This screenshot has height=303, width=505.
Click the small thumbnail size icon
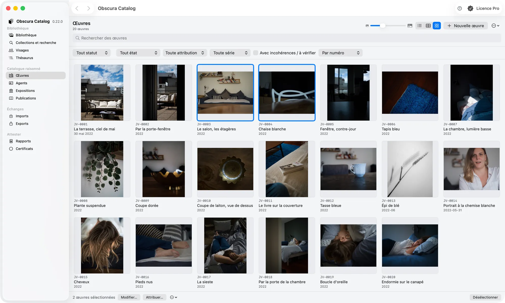click(x=367, y=26)
